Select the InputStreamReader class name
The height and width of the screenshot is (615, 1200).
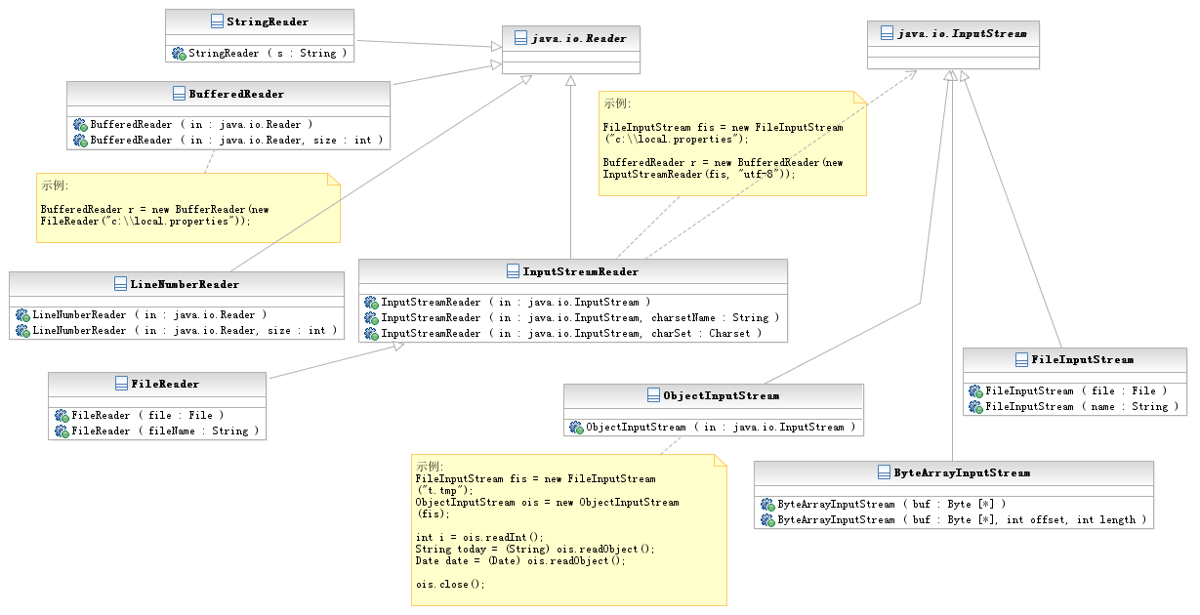[581, 271]
